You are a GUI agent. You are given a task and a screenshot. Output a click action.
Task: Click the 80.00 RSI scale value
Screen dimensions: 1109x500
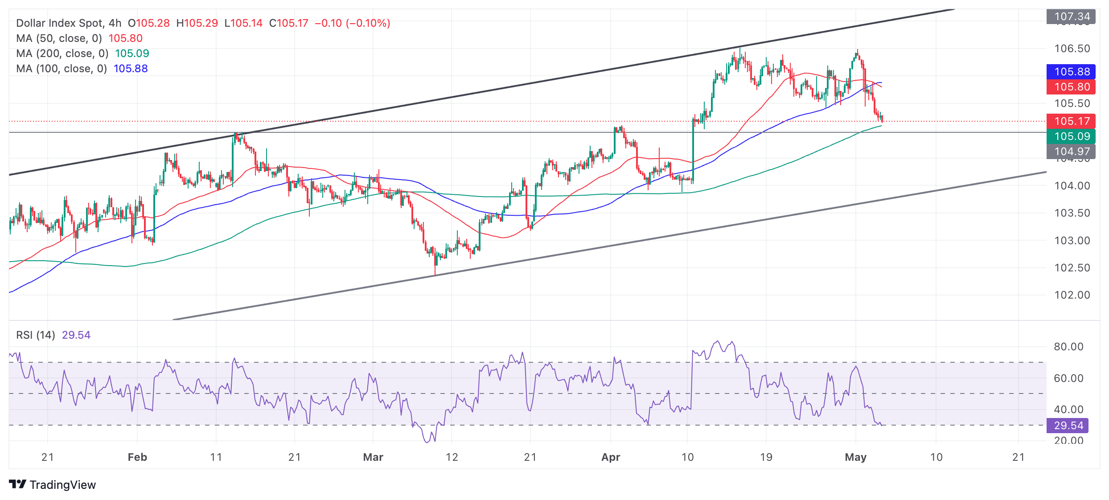pos(1068,347)
